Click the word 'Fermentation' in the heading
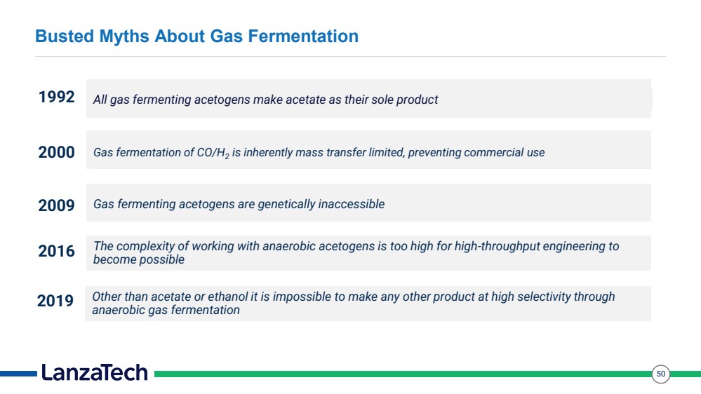Viewport: 701px width, 394px height. 303,36
